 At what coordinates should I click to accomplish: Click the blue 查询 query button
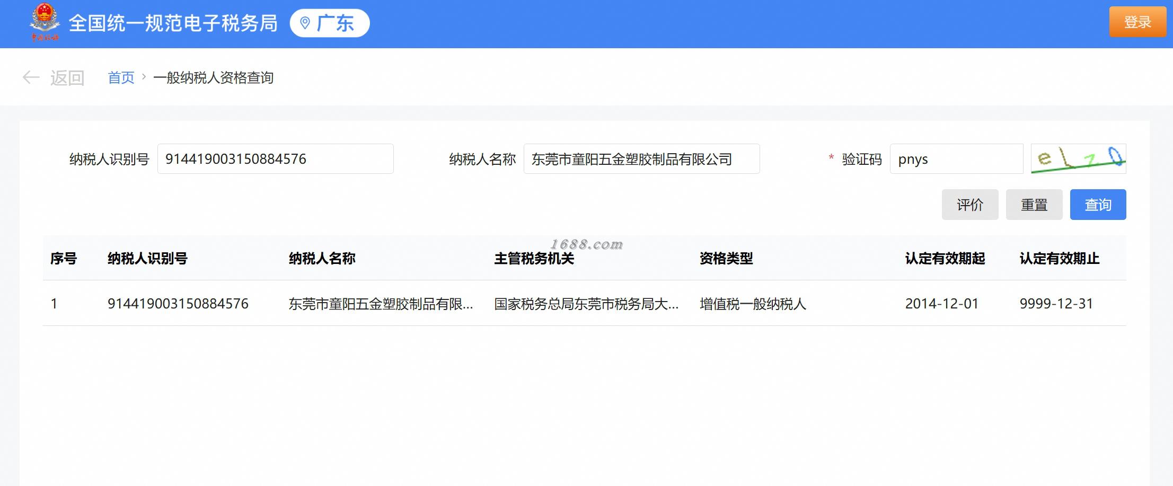1098,205
